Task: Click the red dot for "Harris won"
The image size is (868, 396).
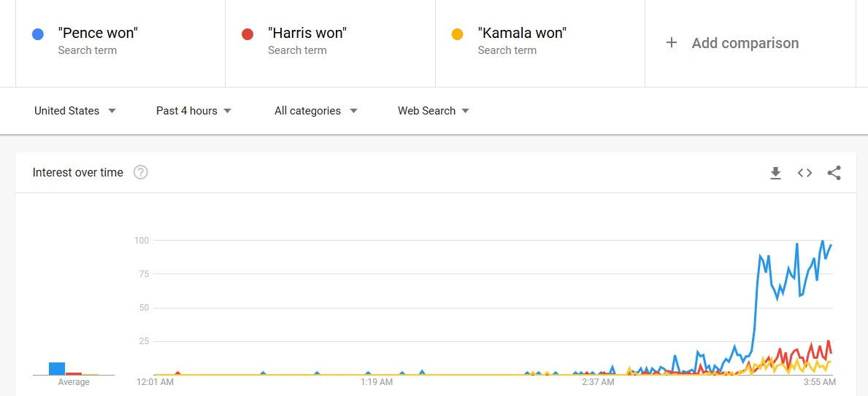Action: pos(247,34)
